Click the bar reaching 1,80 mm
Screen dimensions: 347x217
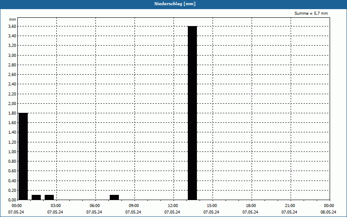23,156
